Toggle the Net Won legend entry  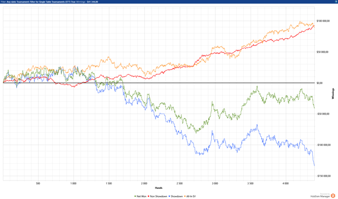pyautogui.click(x=141, y=197)
